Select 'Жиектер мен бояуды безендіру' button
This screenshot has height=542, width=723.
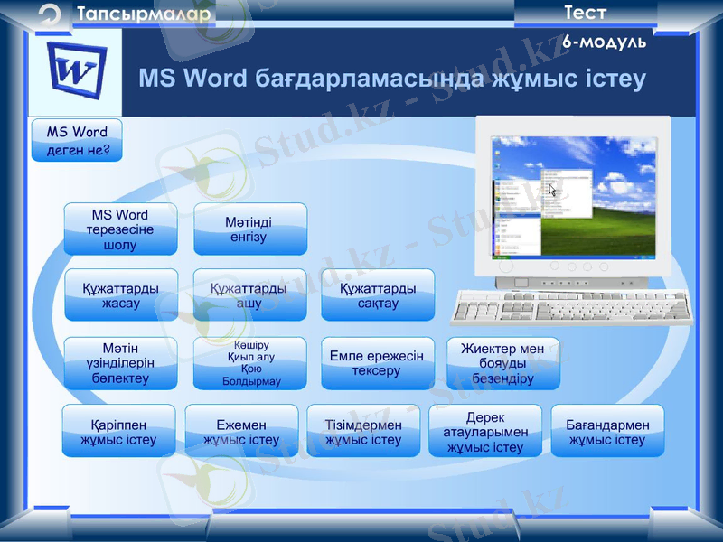pyautogui.click(x=503, y=363)
